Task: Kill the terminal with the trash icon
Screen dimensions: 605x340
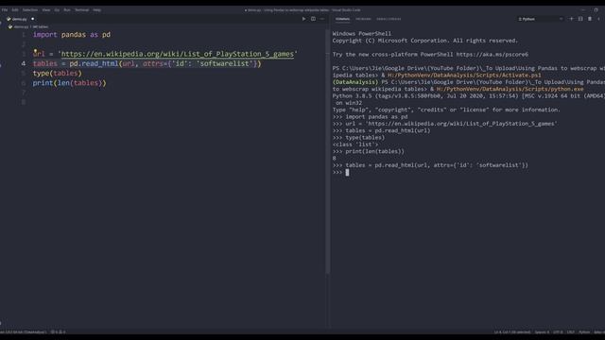Action: click(x=590, y=19)
